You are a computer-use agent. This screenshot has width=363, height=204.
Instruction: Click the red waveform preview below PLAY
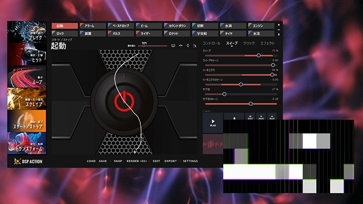[x=213, y=144]
